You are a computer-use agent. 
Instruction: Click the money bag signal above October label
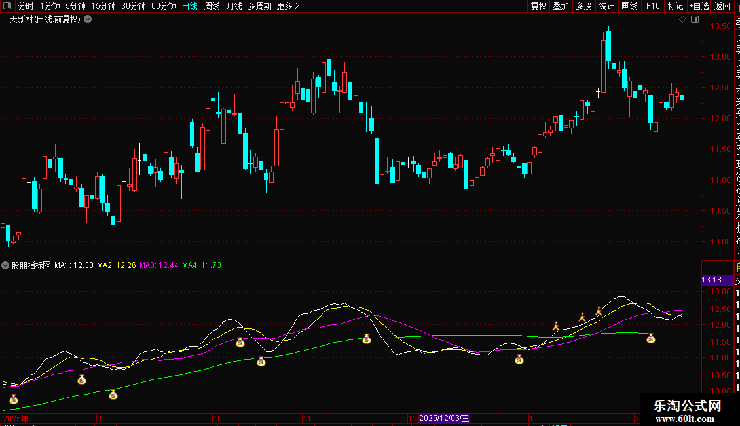pos(240,342)
